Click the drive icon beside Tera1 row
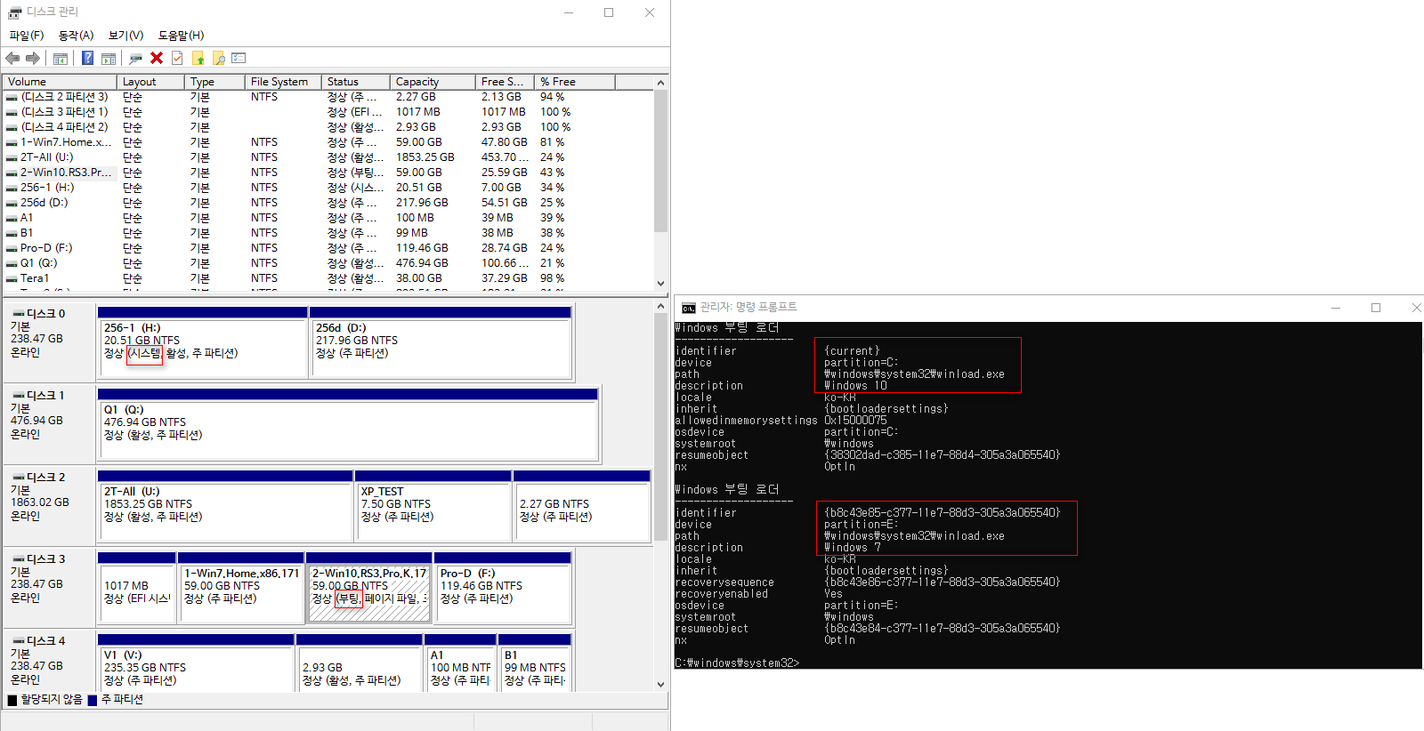 click(x=12, y=278)
